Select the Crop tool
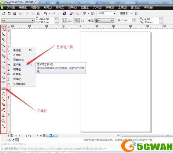The image size is (173, 153). 3,39
